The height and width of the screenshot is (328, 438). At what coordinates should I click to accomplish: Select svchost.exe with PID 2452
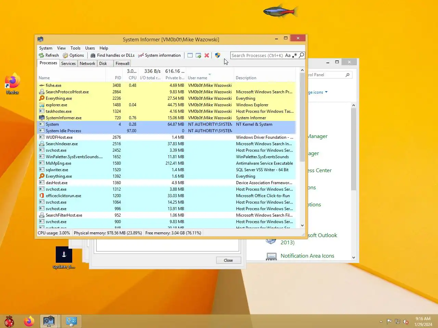pyautogui.click(x=166, y=150)
